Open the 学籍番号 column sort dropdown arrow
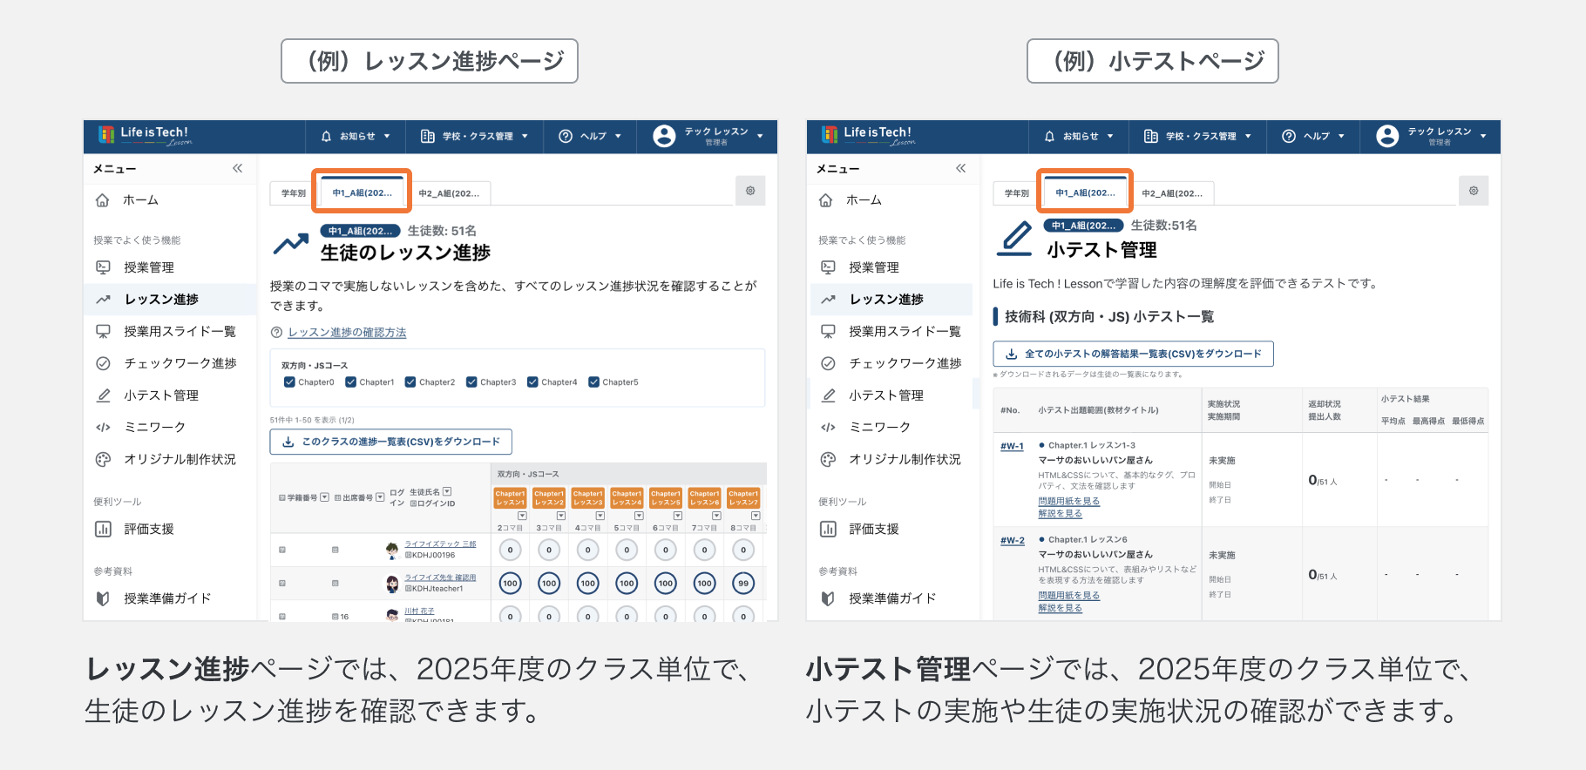Screen dimensions: 1586x770 coord(324,497)
